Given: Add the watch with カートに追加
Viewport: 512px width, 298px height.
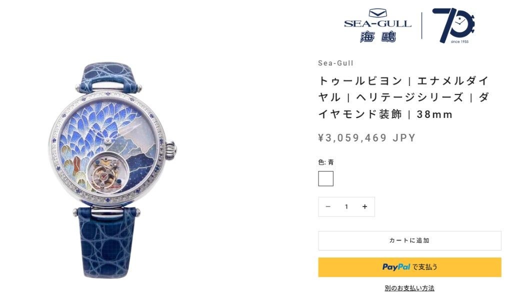Looking at the screenshot, I should [x=409, y=240].
